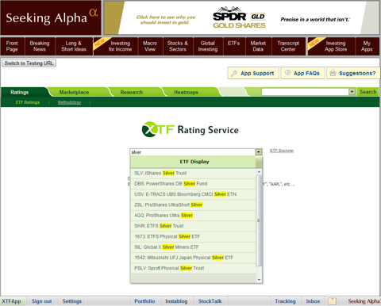The height and width of the screenshot is (306, 381).
Task: Go to Breaking News section
Action: coord(40,46)
